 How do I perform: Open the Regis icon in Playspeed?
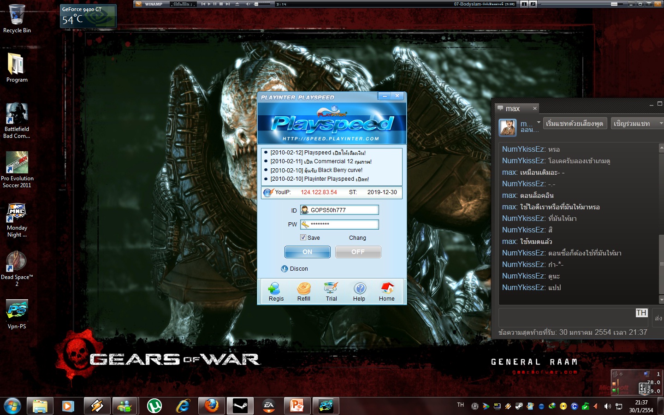pos(276,292)
